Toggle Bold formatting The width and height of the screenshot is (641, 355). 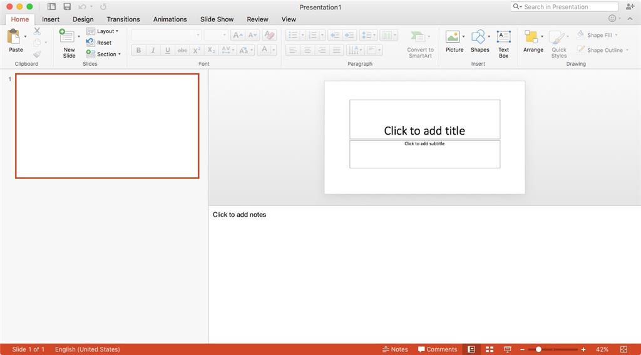click(138, 50)
